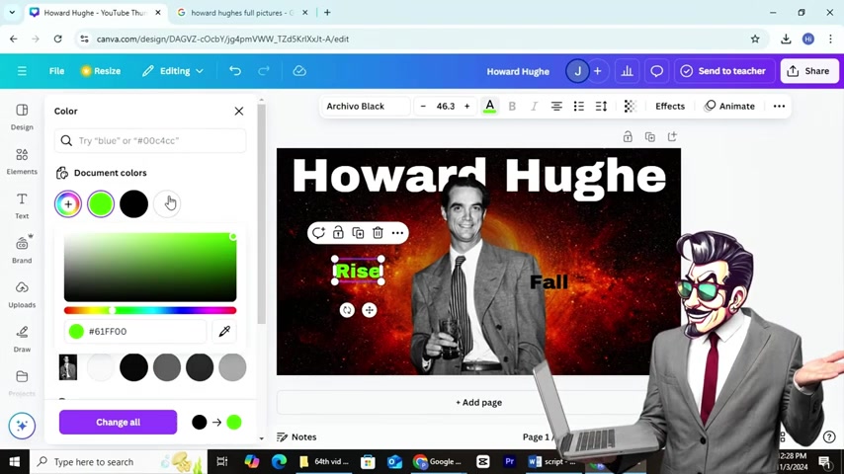Select the Fall text on canvas
Screen dimensions: 844x474
[549, 281]
